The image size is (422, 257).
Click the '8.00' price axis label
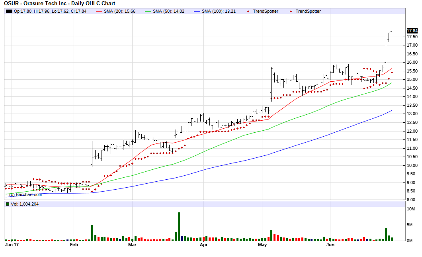click(412, 200)
